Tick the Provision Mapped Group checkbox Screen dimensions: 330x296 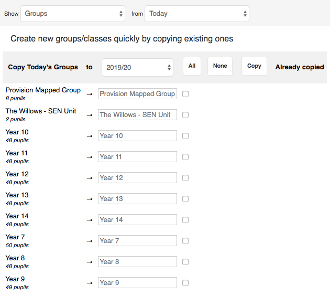[185, 94]
